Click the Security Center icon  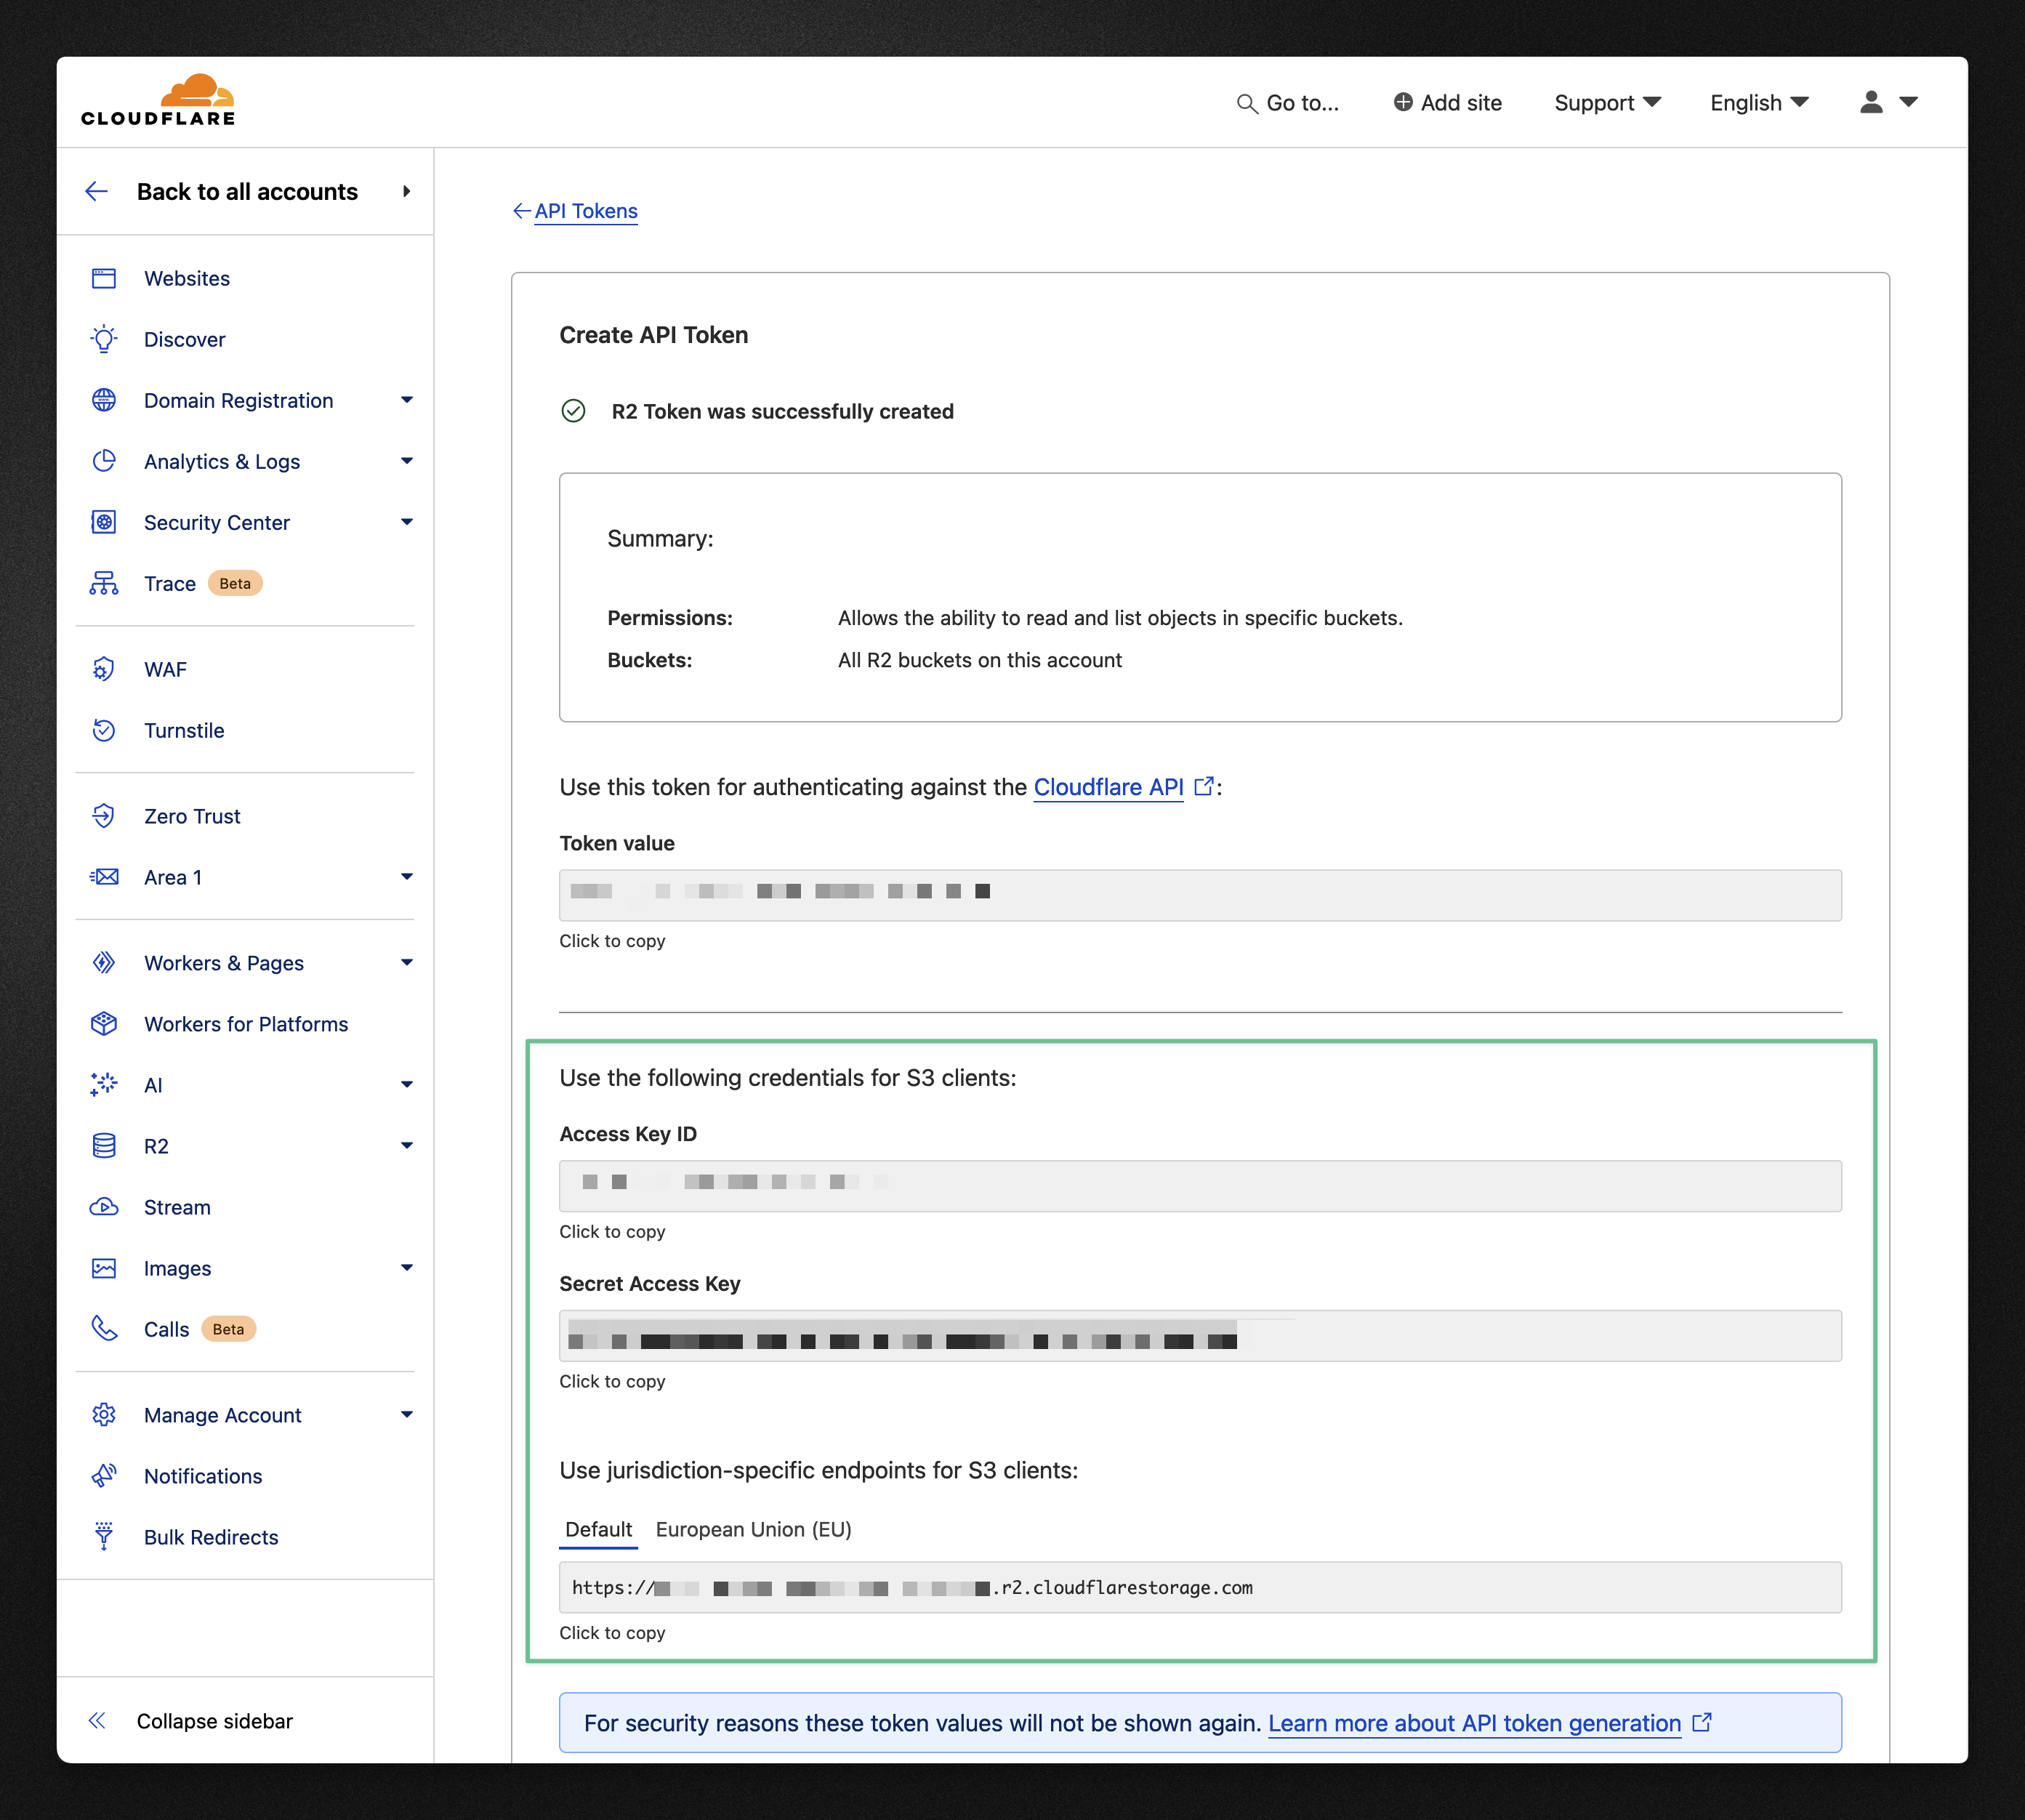point(104,522)
